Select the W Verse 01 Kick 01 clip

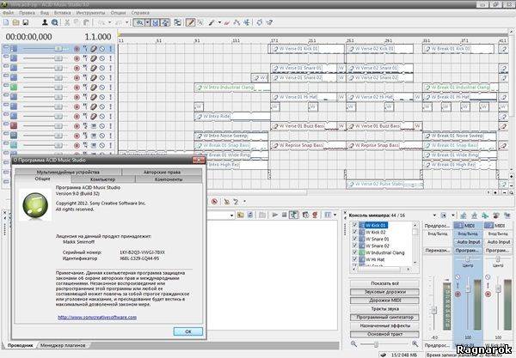pos(307,49)
